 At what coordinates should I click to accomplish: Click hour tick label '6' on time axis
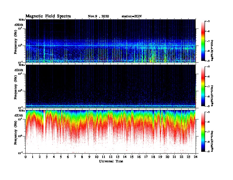pos(68,157)
